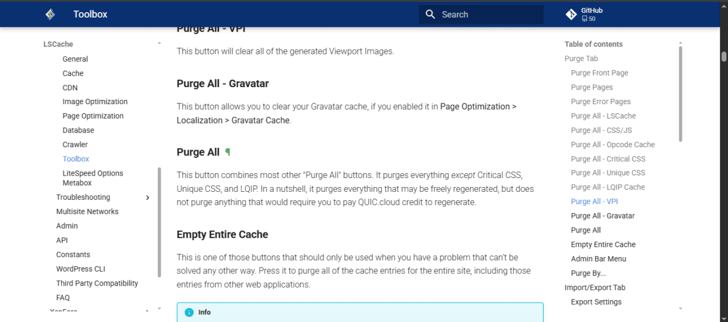The image size is (728, 322).
Task: Expand the XenForo section arrow
Action: click(147, 311)
